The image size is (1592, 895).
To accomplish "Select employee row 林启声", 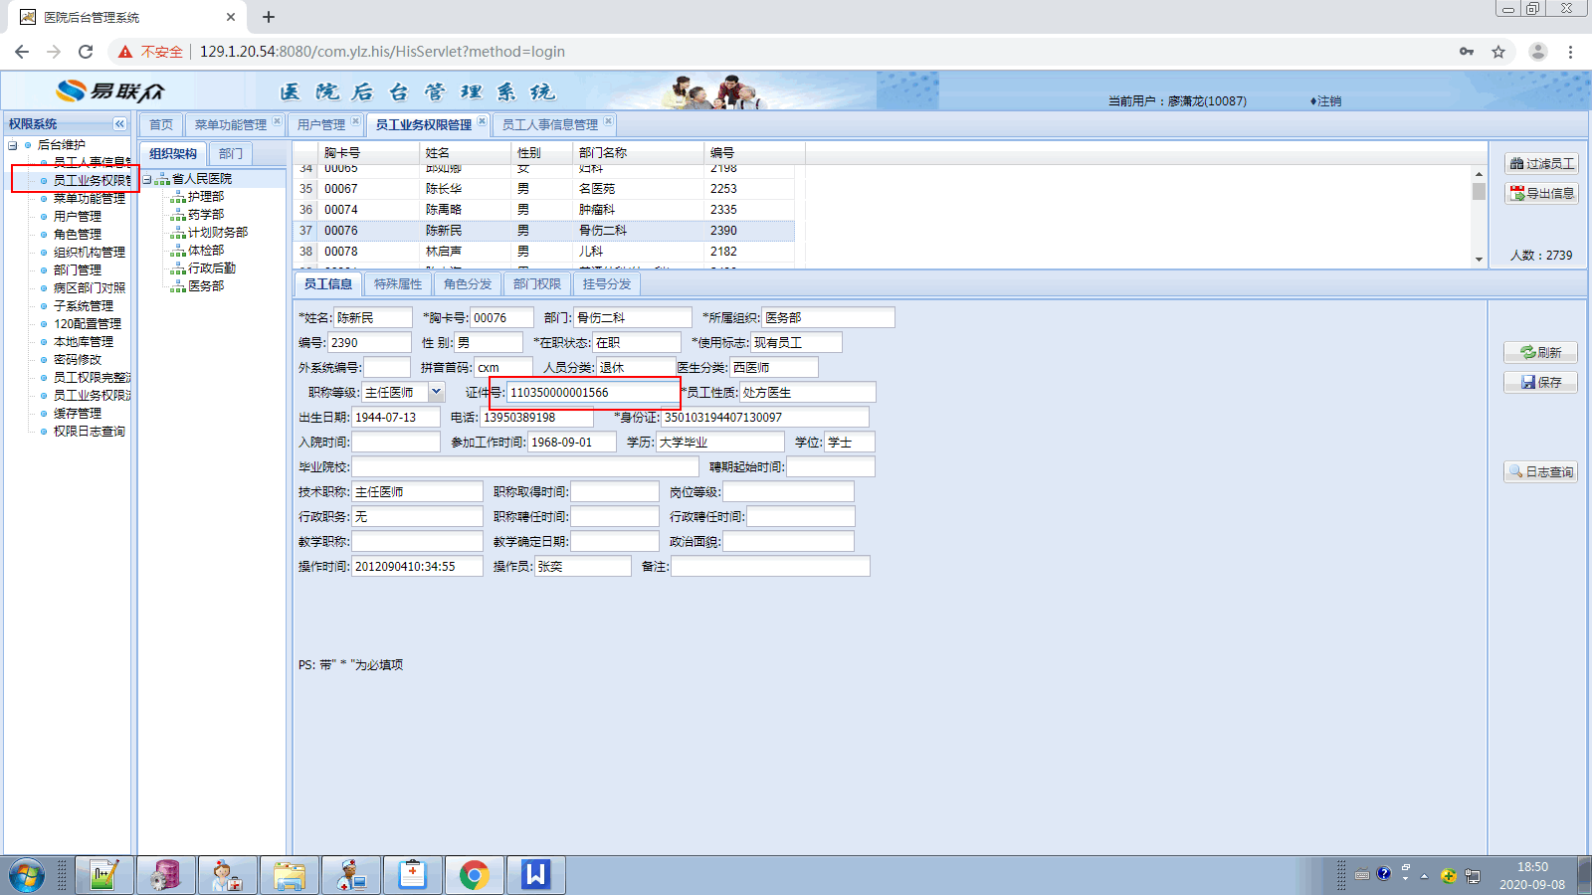I will point(544,252).
